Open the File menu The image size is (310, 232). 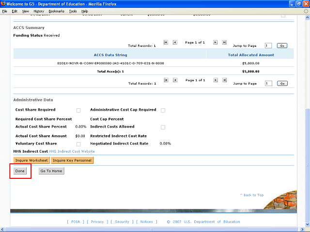pos(4,11)
